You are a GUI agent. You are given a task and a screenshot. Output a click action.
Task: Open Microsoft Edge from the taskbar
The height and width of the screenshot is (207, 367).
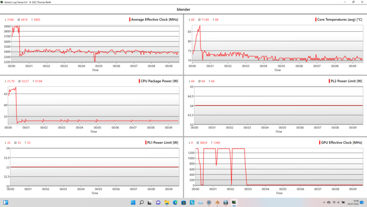point(175,203)
